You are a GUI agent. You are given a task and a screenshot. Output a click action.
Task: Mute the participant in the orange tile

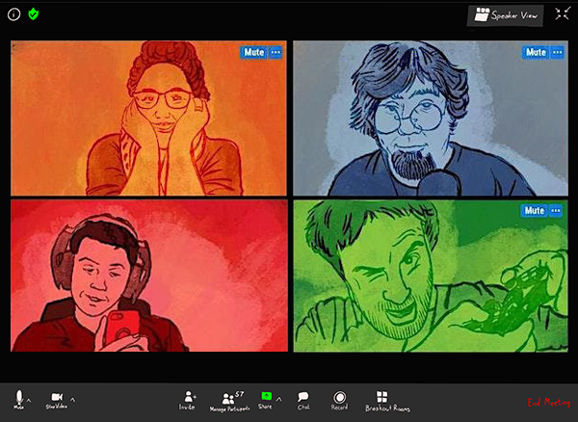pos(253,51)
